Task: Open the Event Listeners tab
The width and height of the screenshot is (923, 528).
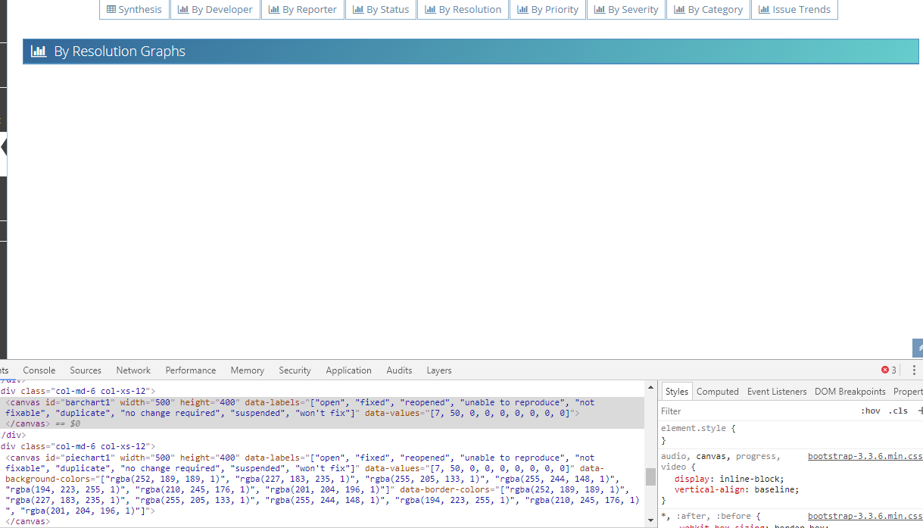Action: click(x=777, y=392)
